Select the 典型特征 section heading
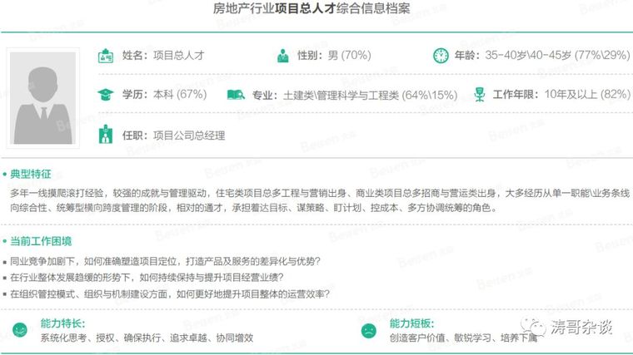Screen dimensions: 633x355 pyautogui.click(x=30, y=175)
